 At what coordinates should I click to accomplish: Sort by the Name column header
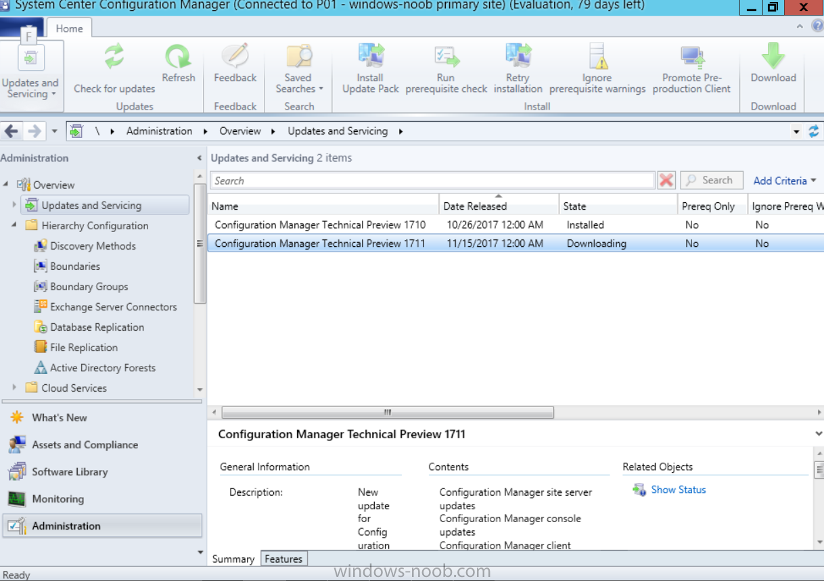pyautogui.click(x=323, y=206)
